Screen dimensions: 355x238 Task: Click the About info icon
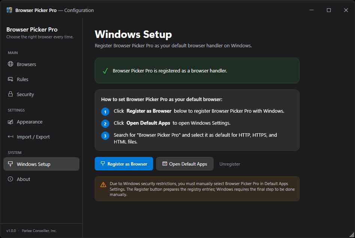10,179
